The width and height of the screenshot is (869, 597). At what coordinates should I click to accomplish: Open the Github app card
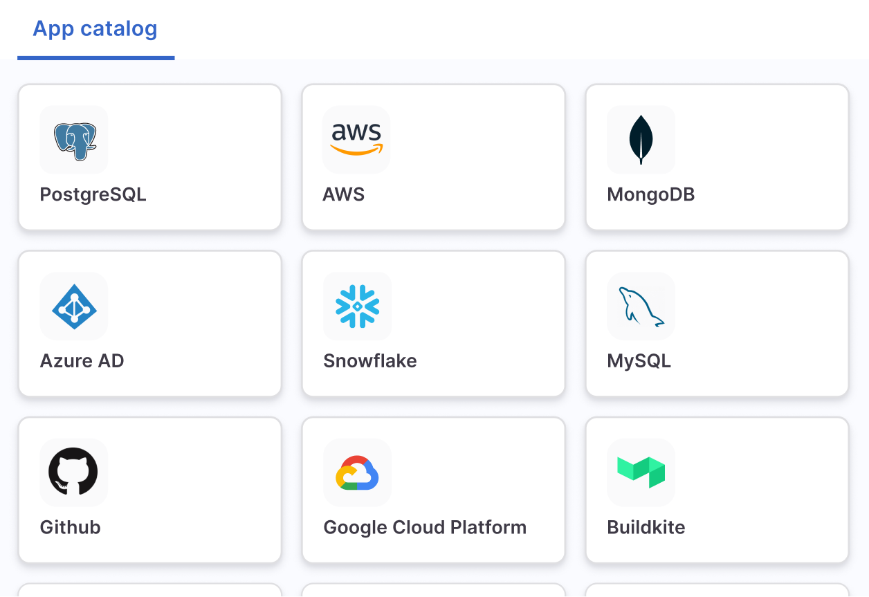[150, 490]
